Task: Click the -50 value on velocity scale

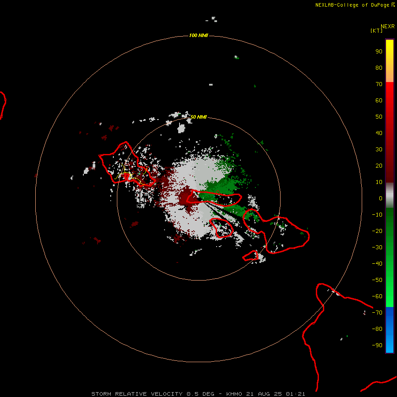Action: coord(377,280)
